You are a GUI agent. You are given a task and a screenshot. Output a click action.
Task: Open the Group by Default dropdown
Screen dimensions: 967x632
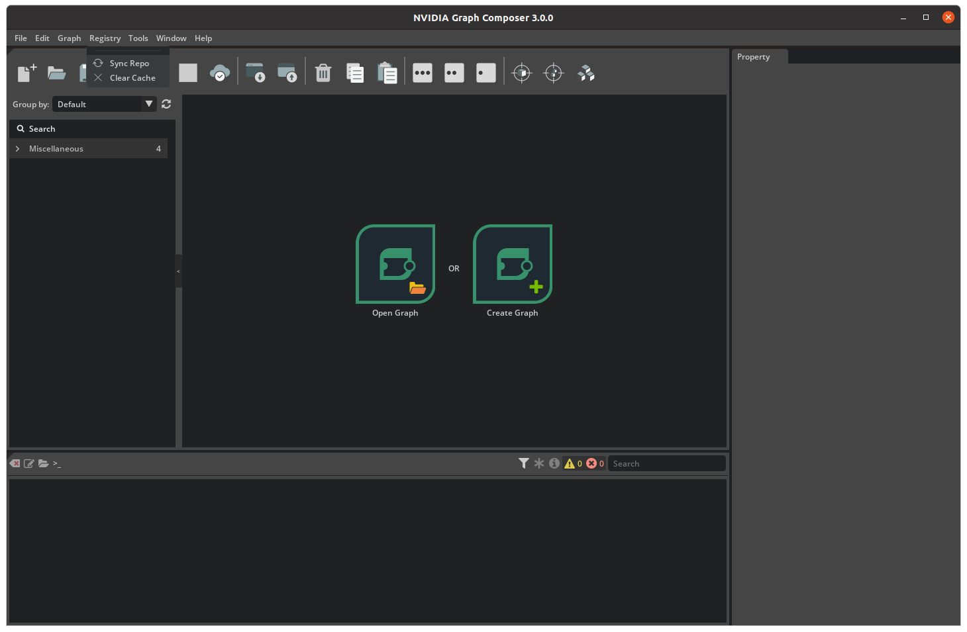tap(105, 104)
